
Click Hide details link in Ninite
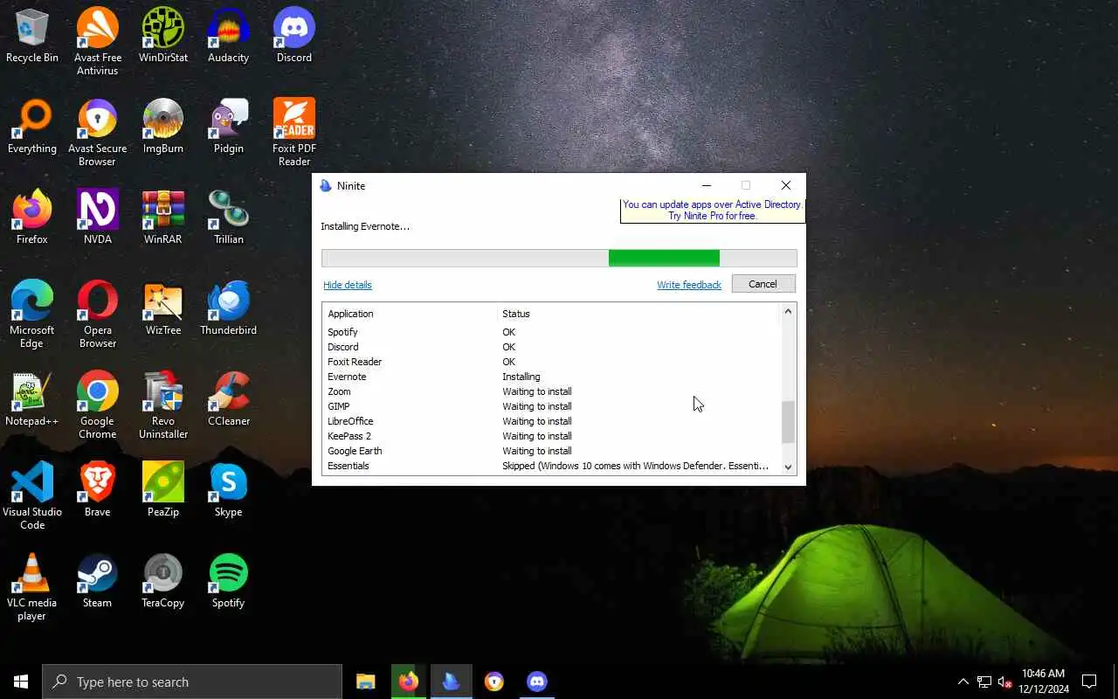[348, 285]
